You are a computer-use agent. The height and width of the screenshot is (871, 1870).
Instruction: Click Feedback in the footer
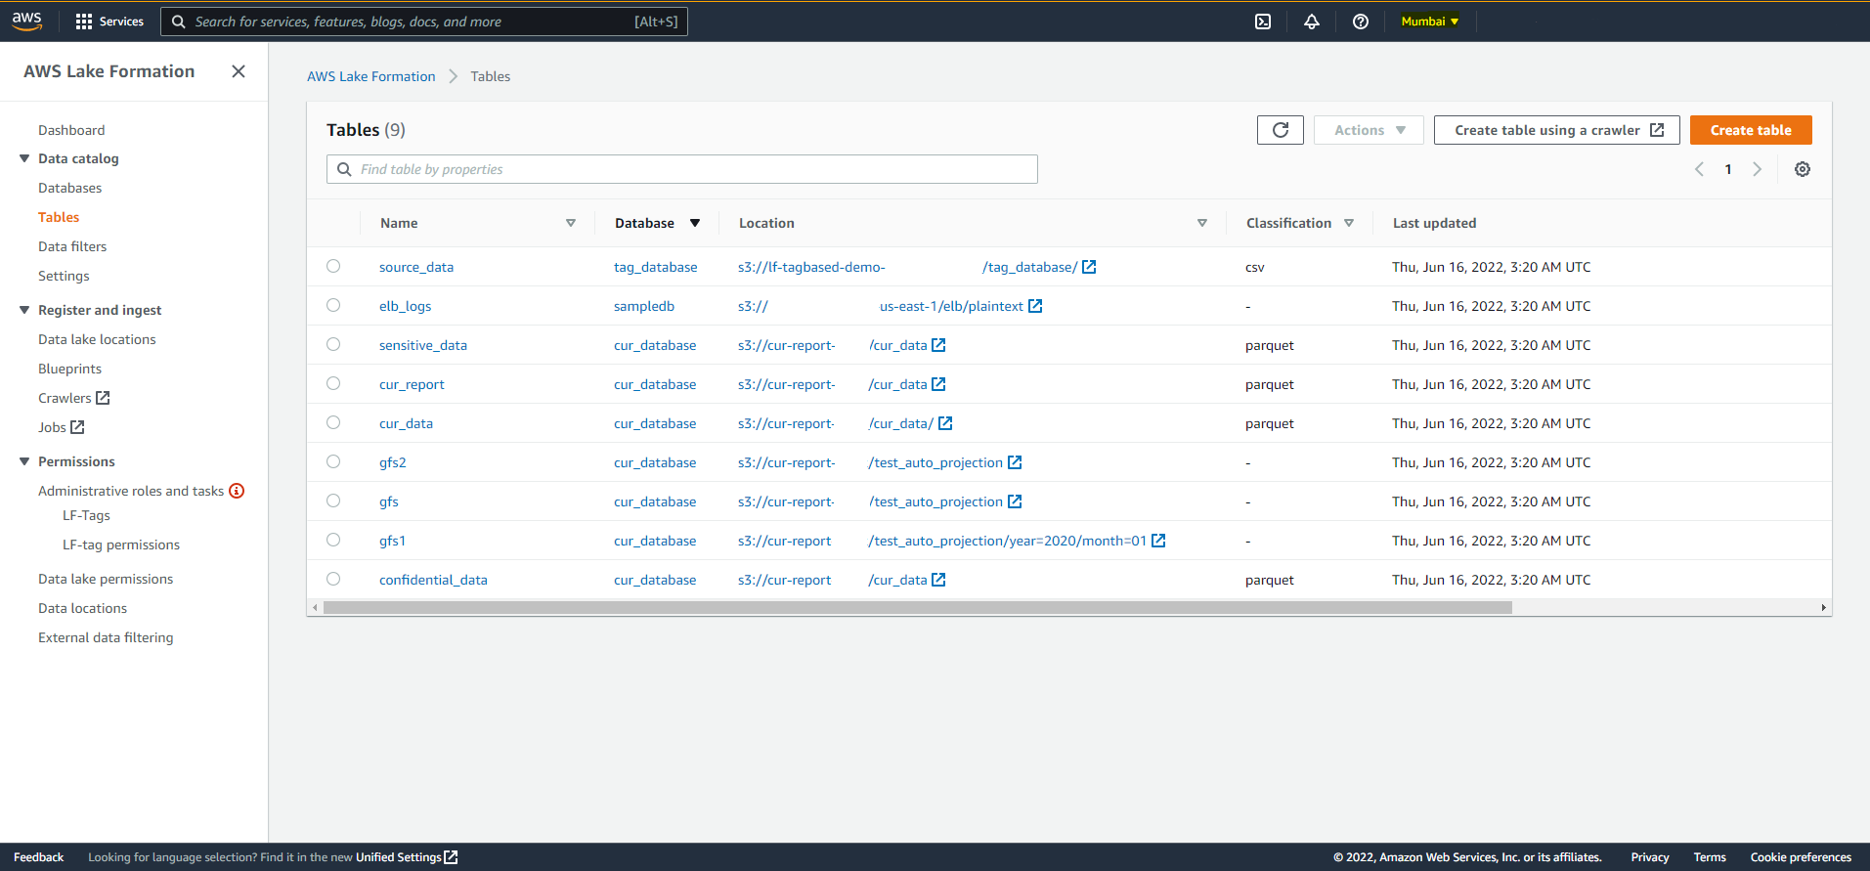point(39,857)
